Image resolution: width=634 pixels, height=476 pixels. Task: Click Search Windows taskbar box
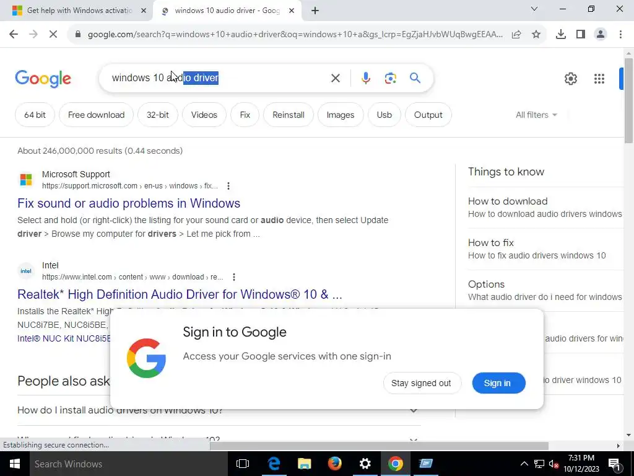click(129, 464)
